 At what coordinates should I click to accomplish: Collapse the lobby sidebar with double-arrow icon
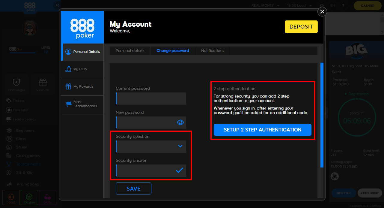57,5
